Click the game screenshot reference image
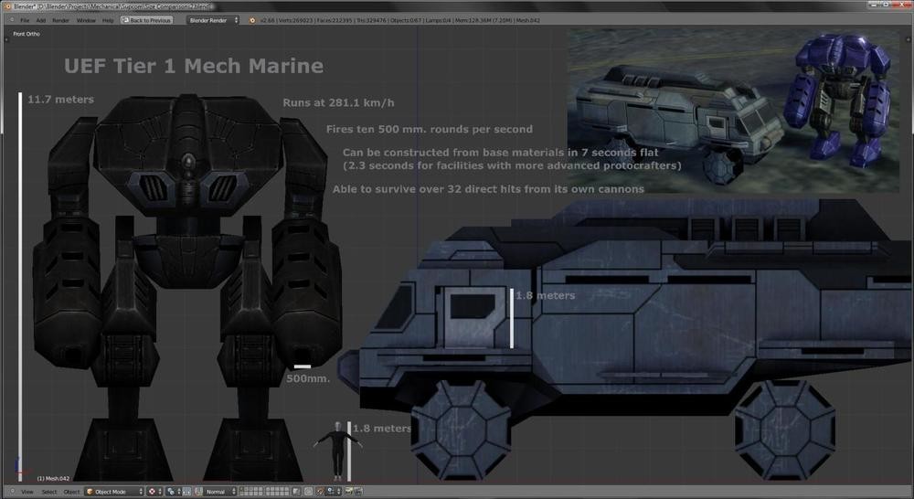The image size is (914, 499). [x=732, y=110]
